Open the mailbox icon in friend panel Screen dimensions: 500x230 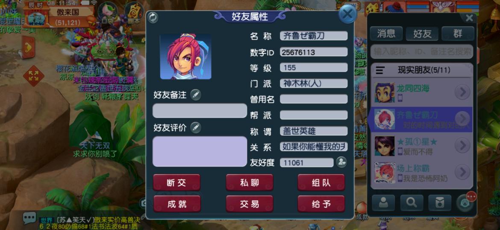click(x=440, y=203)
